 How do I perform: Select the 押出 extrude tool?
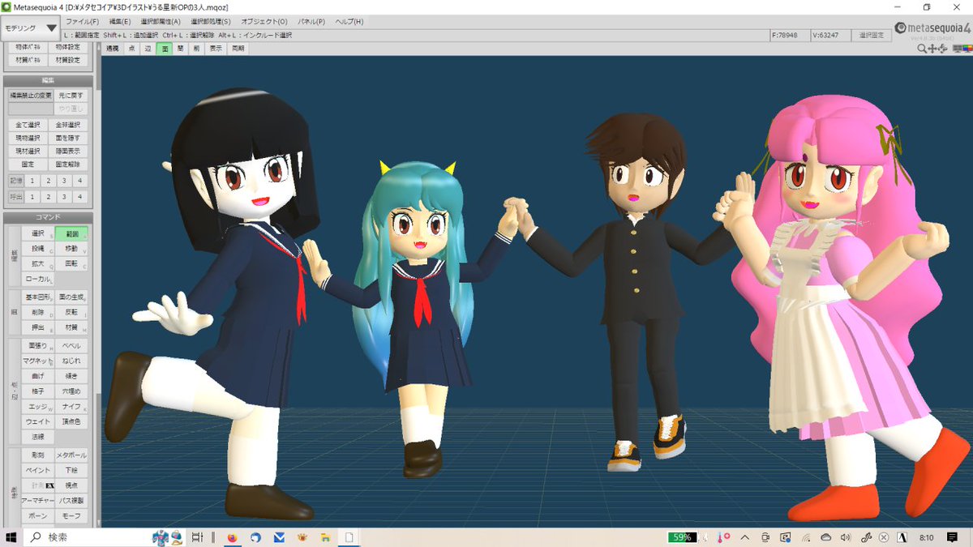(37, 328)
